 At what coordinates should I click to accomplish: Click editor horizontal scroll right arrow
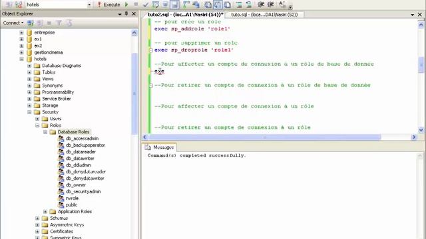pyautogui.click(x=414, y=137)
